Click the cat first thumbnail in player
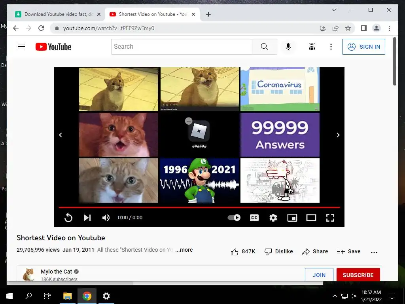Image resolution: width=405 pixels, height=304 pixels. coord(119,89)
